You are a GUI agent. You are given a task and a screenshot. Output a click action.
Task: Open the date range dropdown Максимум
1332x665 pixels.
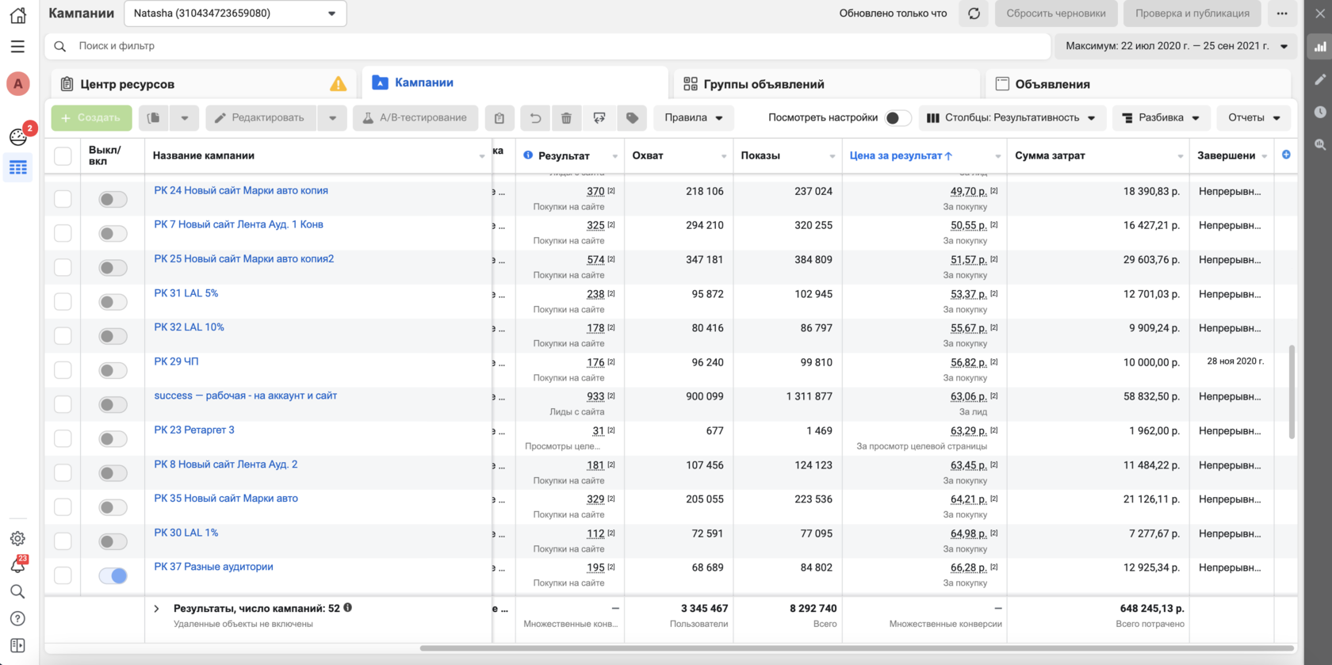[x=1176, y=46]
